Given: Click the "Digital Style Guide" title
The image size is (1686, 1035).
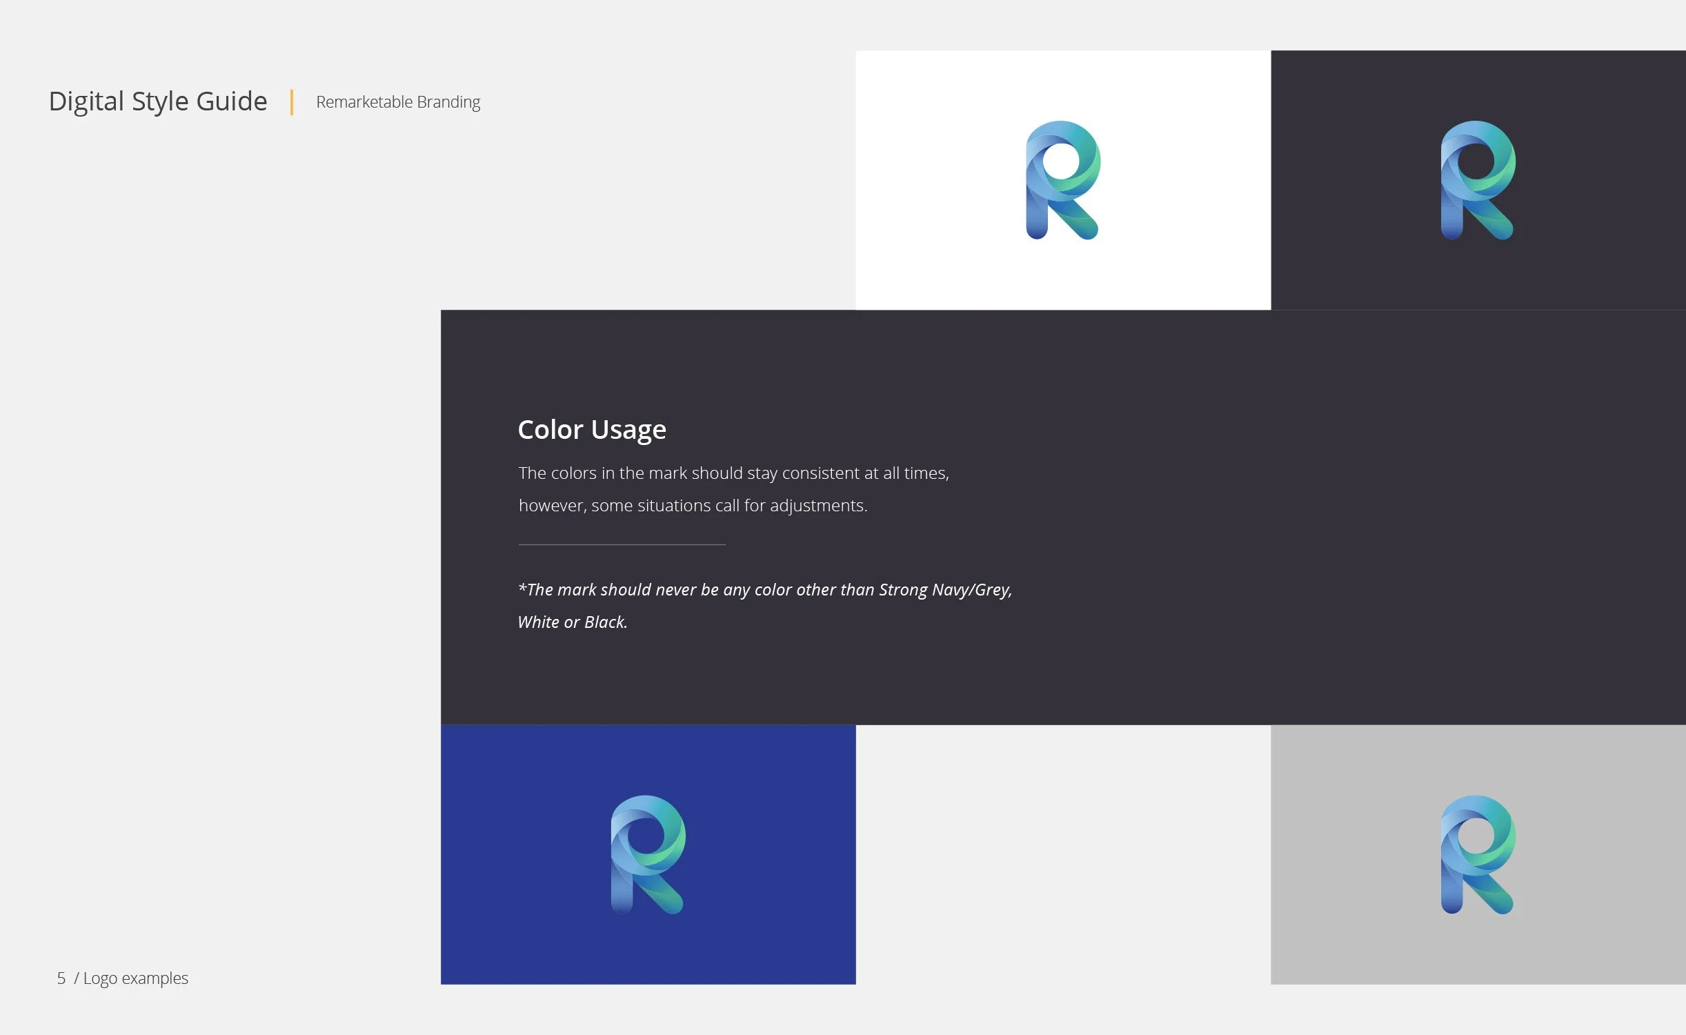Looking at the screenshot, I should 158,101.
